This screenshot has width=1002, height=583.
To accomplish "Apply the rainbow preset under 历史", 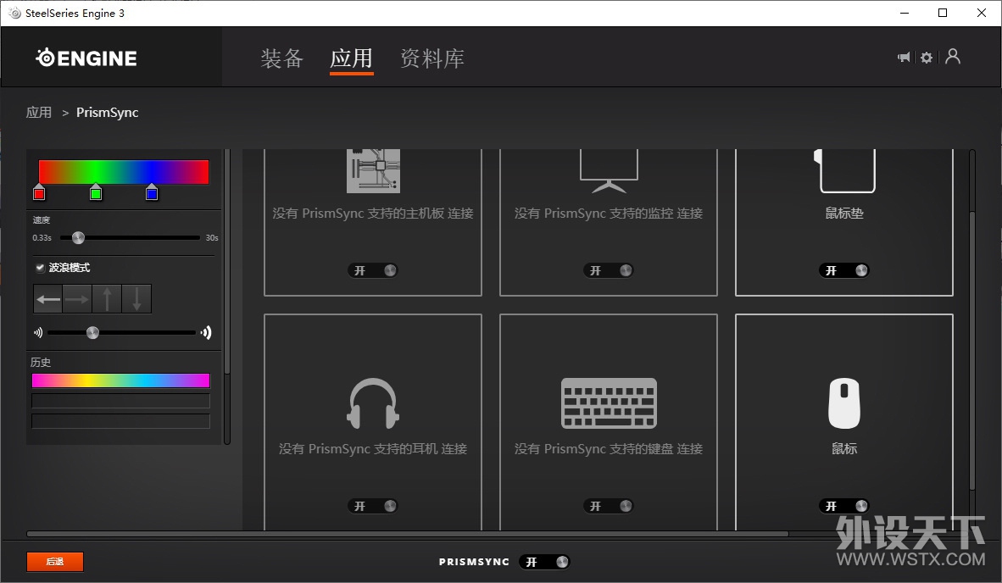I will point(120,381).
